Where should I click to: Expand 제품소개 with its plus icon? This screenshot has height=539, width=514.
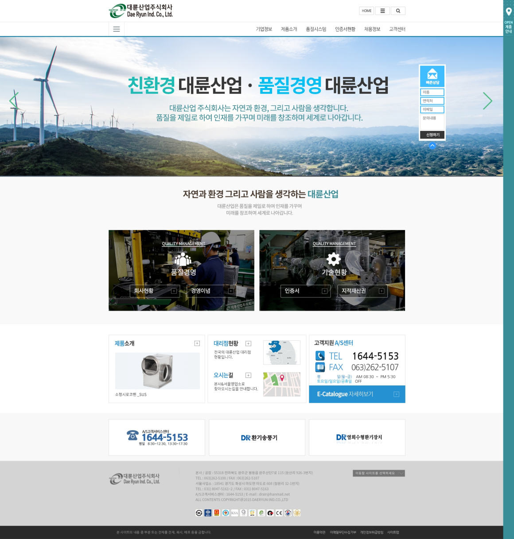(x=197, y=343)
